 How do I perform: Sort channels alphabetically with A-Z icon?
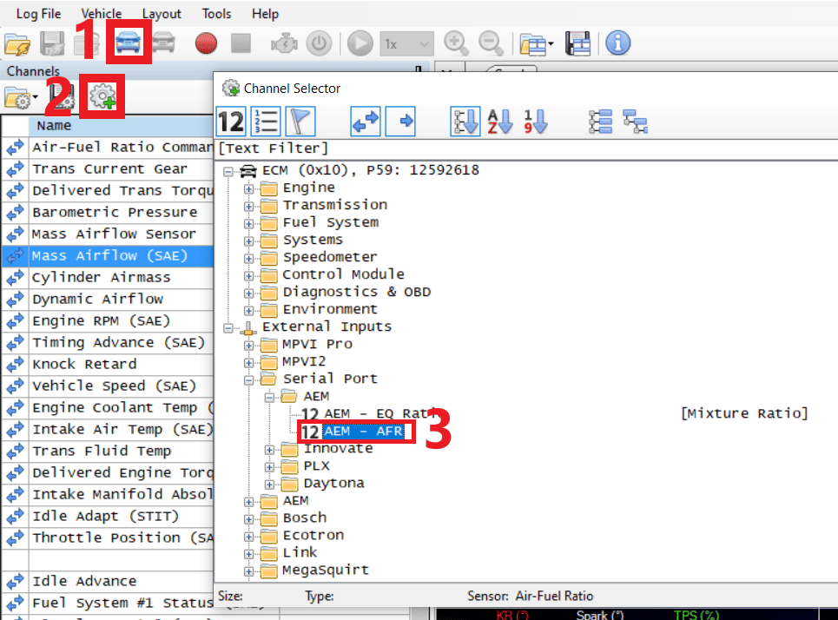500,122
